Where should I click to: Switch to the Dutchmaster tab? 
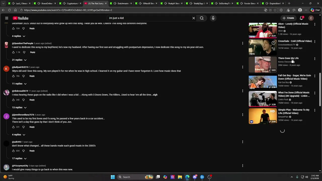point(121,4)
